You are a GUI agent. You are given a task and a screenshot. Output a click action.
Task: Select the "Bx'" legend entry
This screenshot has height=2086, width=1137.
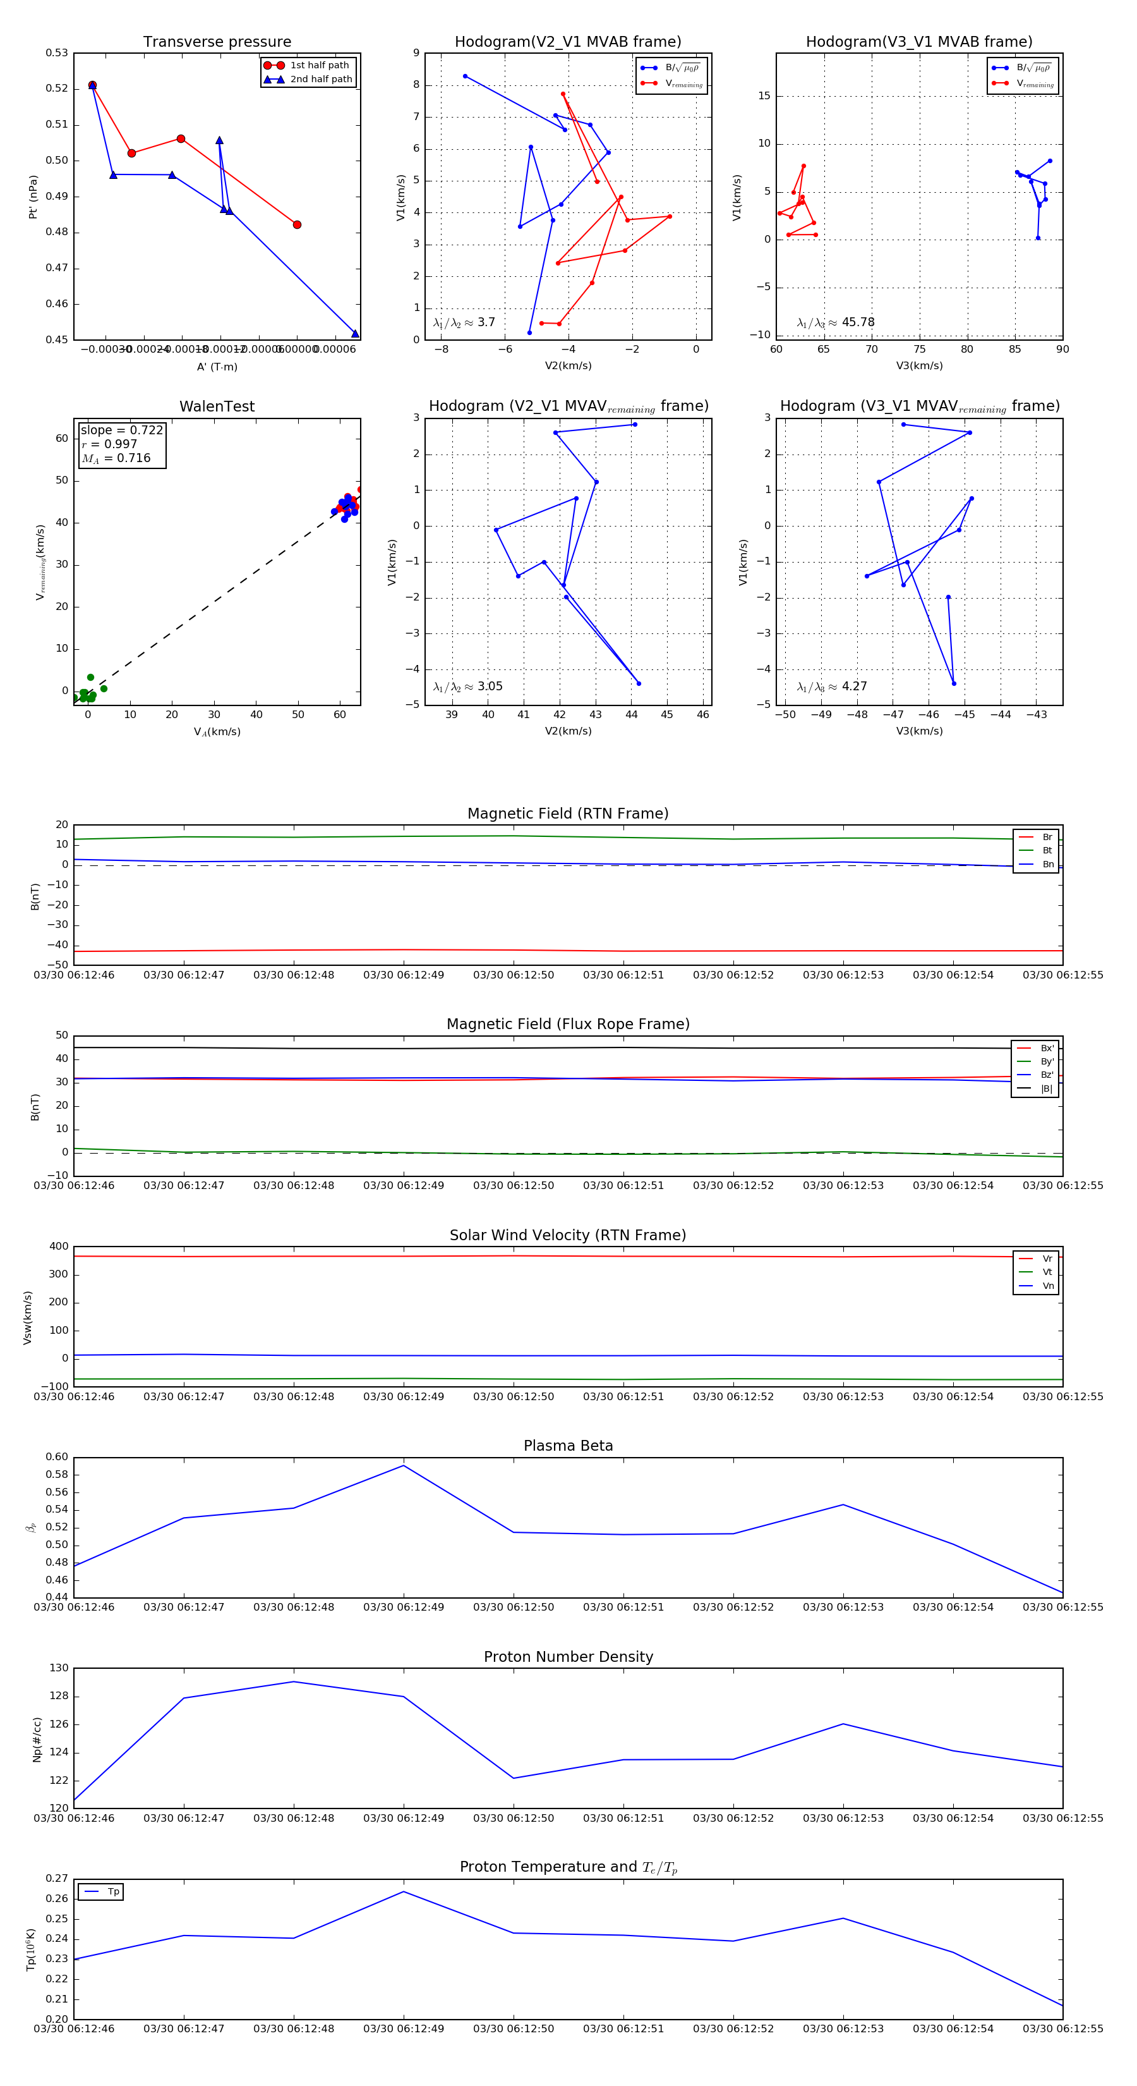[1035, 1048]
